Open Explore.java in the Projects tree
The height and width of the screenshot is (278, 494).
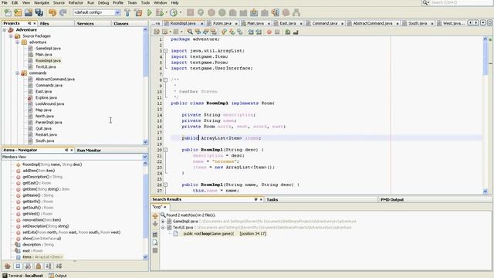(x=46, y=98)
